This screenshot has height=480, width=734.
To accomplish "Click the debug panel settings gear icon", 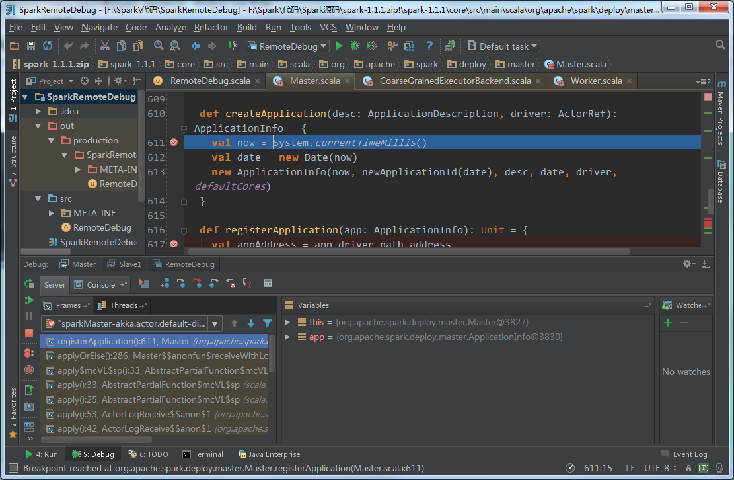I will [688, 264].
